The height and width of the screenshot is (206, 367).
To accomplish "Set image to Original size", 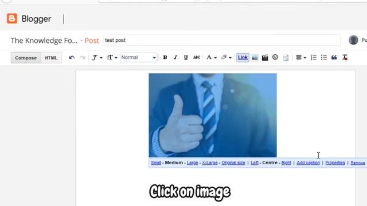I will (x=233, y=163).
